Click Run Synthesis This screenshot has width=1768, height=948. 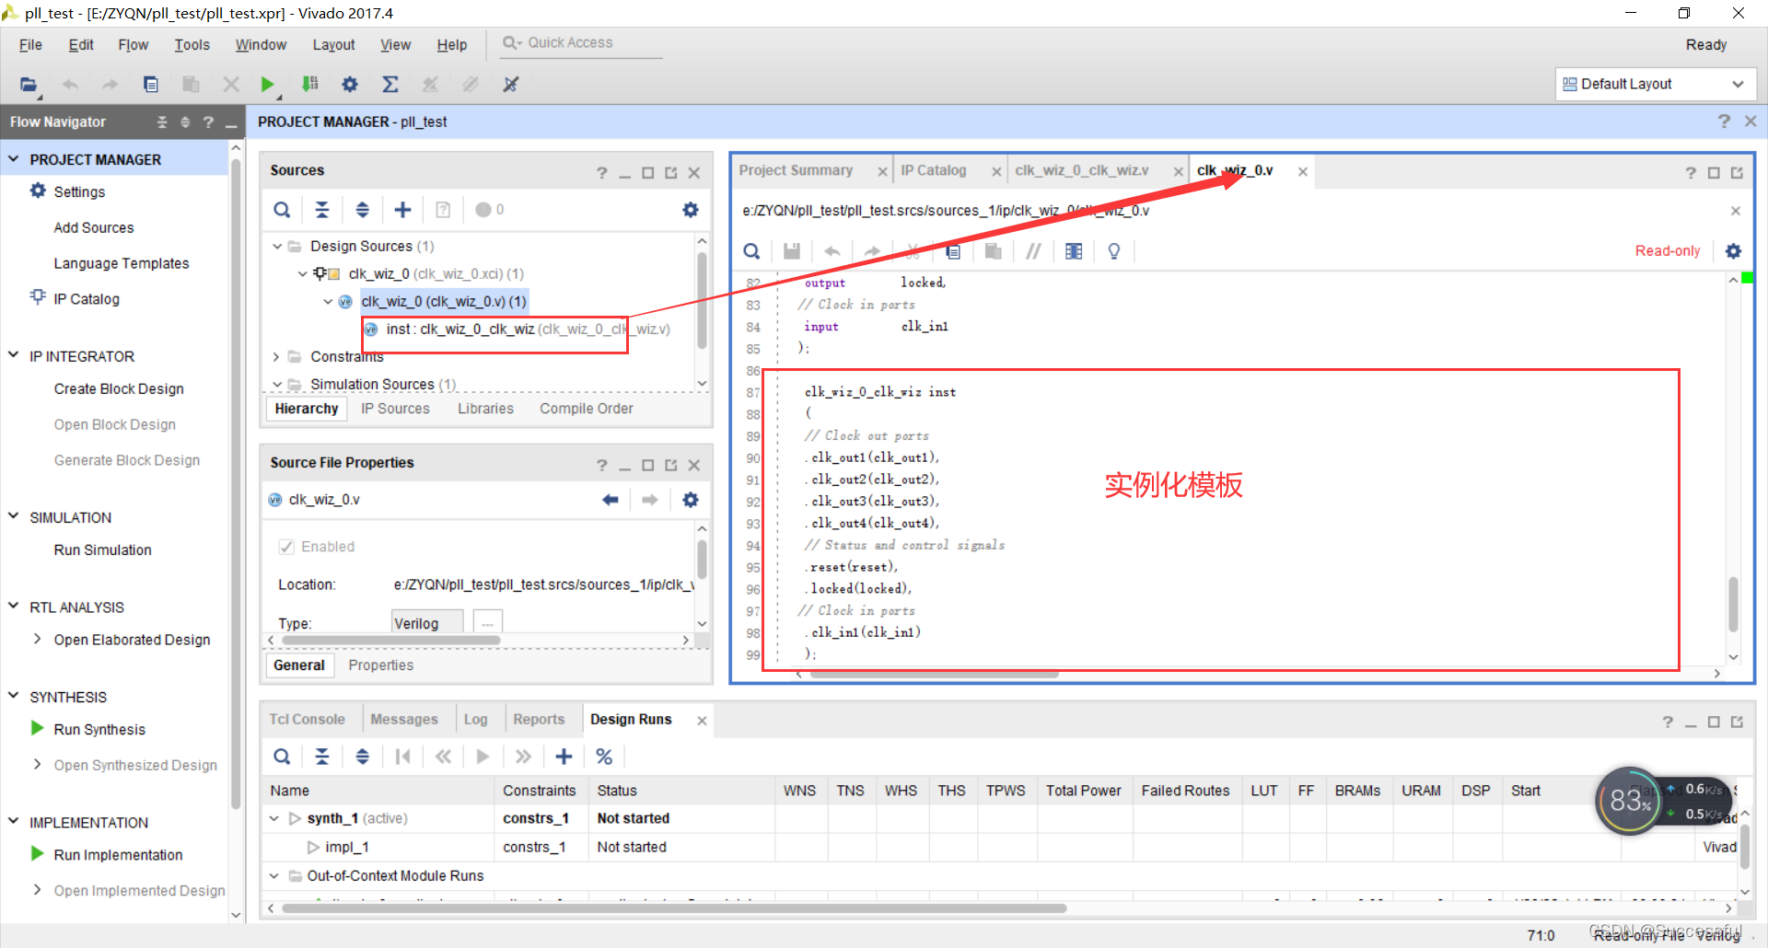(99, 729)
